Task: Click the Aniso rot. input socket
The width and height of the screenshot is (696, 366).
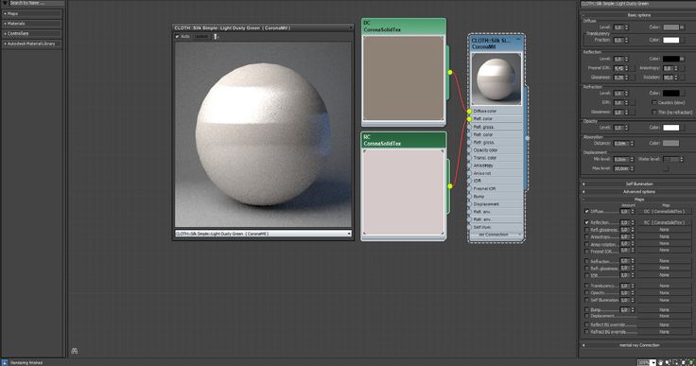Action: (470, 173)
